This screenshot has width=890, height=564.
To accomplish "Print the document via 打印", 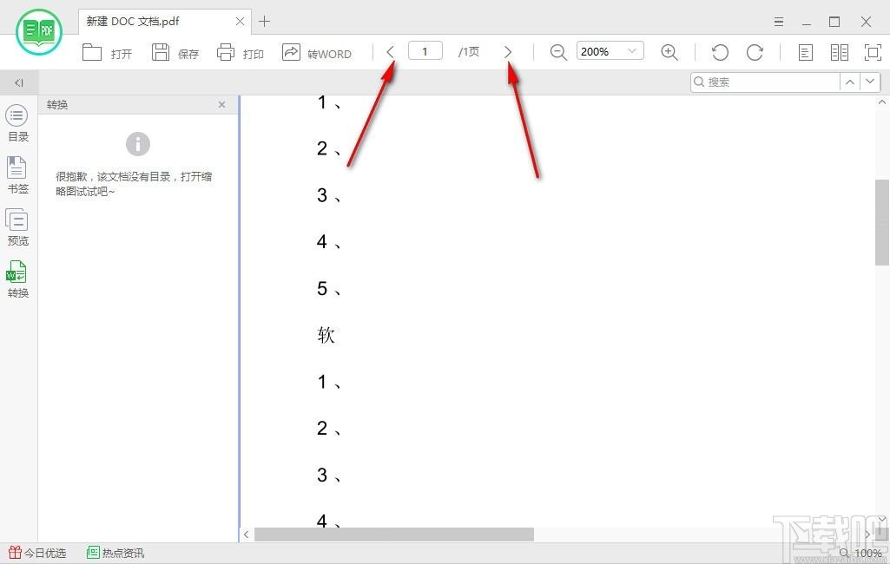I will tap(241, 53).
